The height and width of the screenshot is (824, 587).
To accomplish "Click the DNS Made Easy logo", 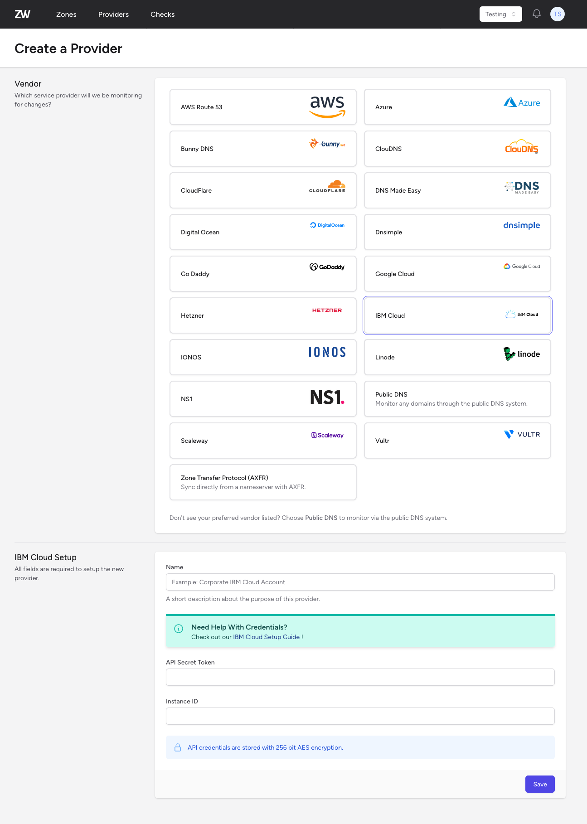I will [522, 187].
